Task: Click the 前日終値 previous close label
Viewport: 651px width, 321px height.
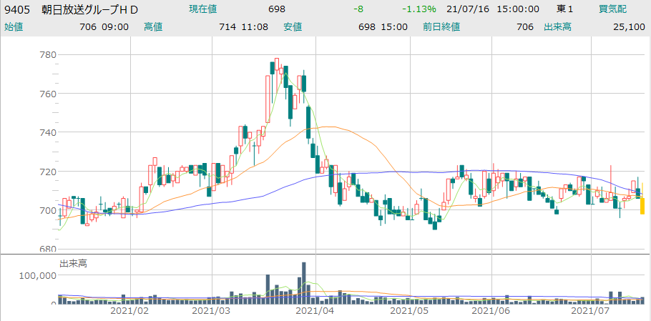Action: (x=441, y=26)
